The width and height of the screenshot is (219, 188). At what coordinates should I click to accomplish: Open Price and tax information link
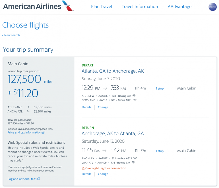(24, 132)
